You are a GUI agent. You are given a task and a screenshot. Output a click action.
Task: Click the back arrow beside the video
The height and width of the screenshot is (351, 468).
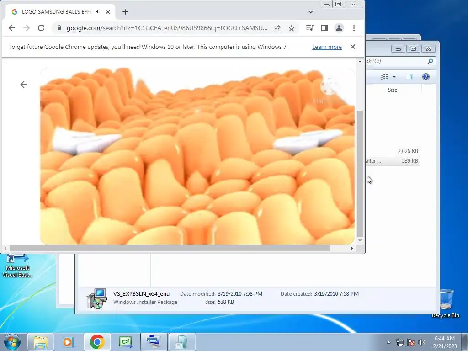tap(24, 85)
